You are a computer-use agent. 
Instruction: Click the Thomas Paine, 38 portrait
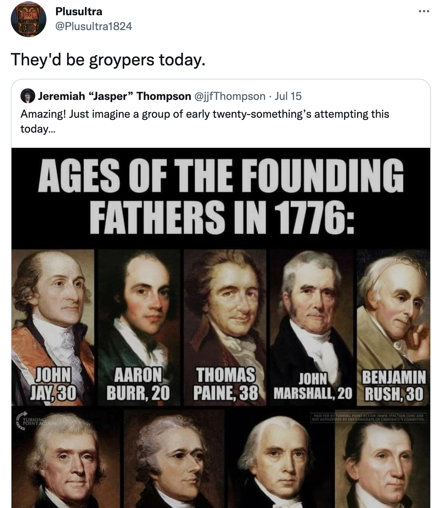pos(225,328)
